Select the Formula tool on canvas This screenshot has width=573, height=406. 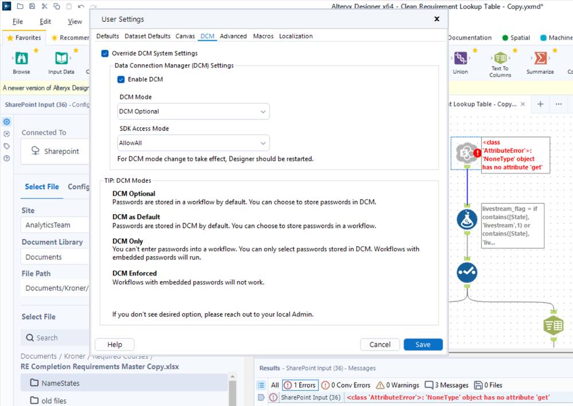tap(467, 219)
